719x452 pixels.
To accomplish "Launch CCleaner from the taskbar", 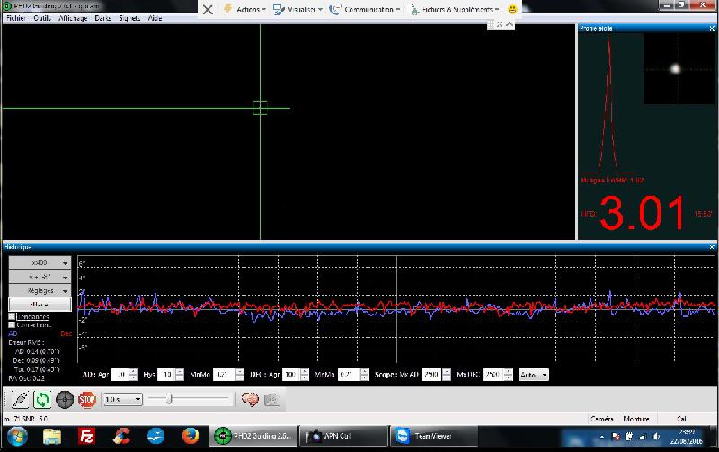I will (x=121, y=436).
